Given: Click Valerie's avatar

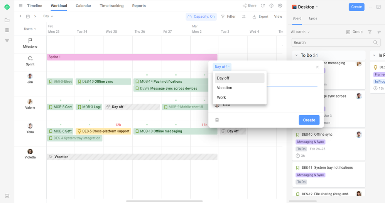Looking at the screenshot, I should [x=30, y=101].
